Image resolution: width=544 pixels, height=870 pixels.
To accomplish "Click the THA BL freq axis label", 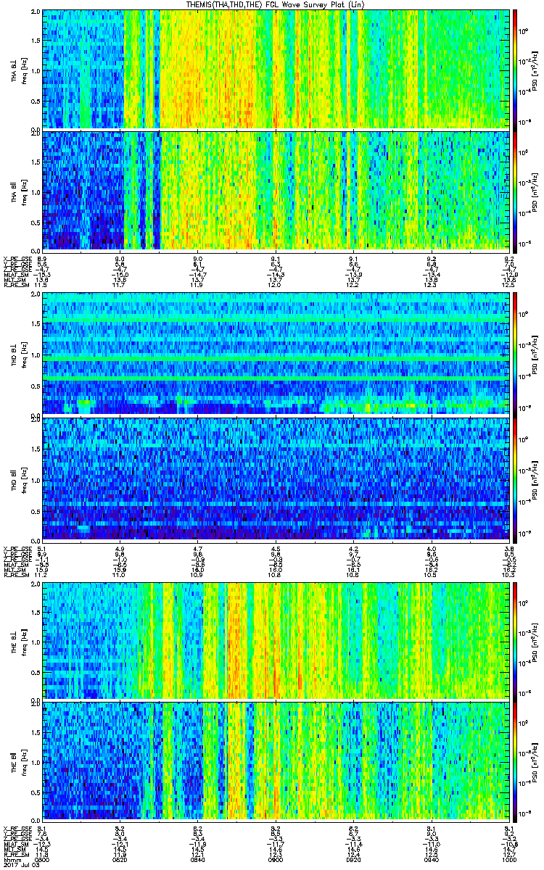I will coord(23,70).
